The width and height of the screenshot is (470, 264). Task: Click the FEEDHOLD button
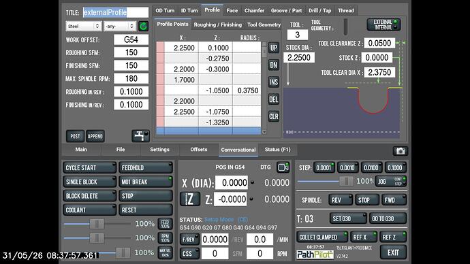tap(146, 167)
